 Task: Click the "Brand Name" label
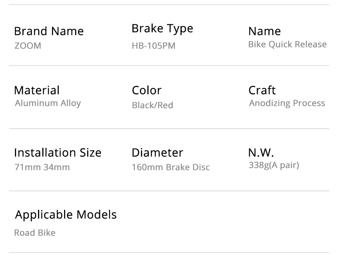pyautogui.click(x=49, y=31)
